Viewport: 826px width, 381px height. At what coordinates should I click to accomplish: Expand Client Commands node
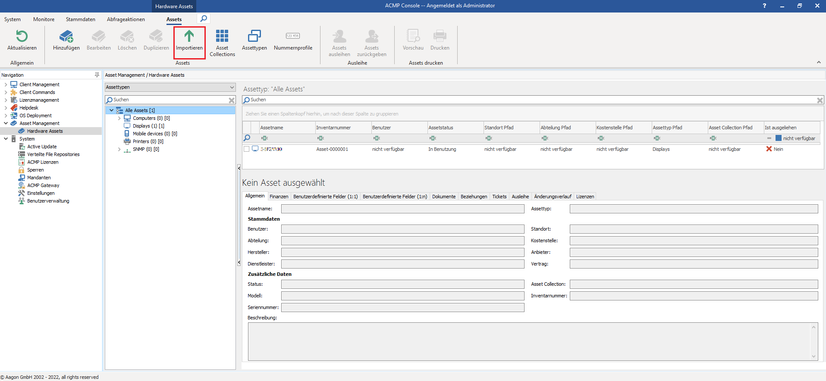pyautogui.click(x=6, y=92)
